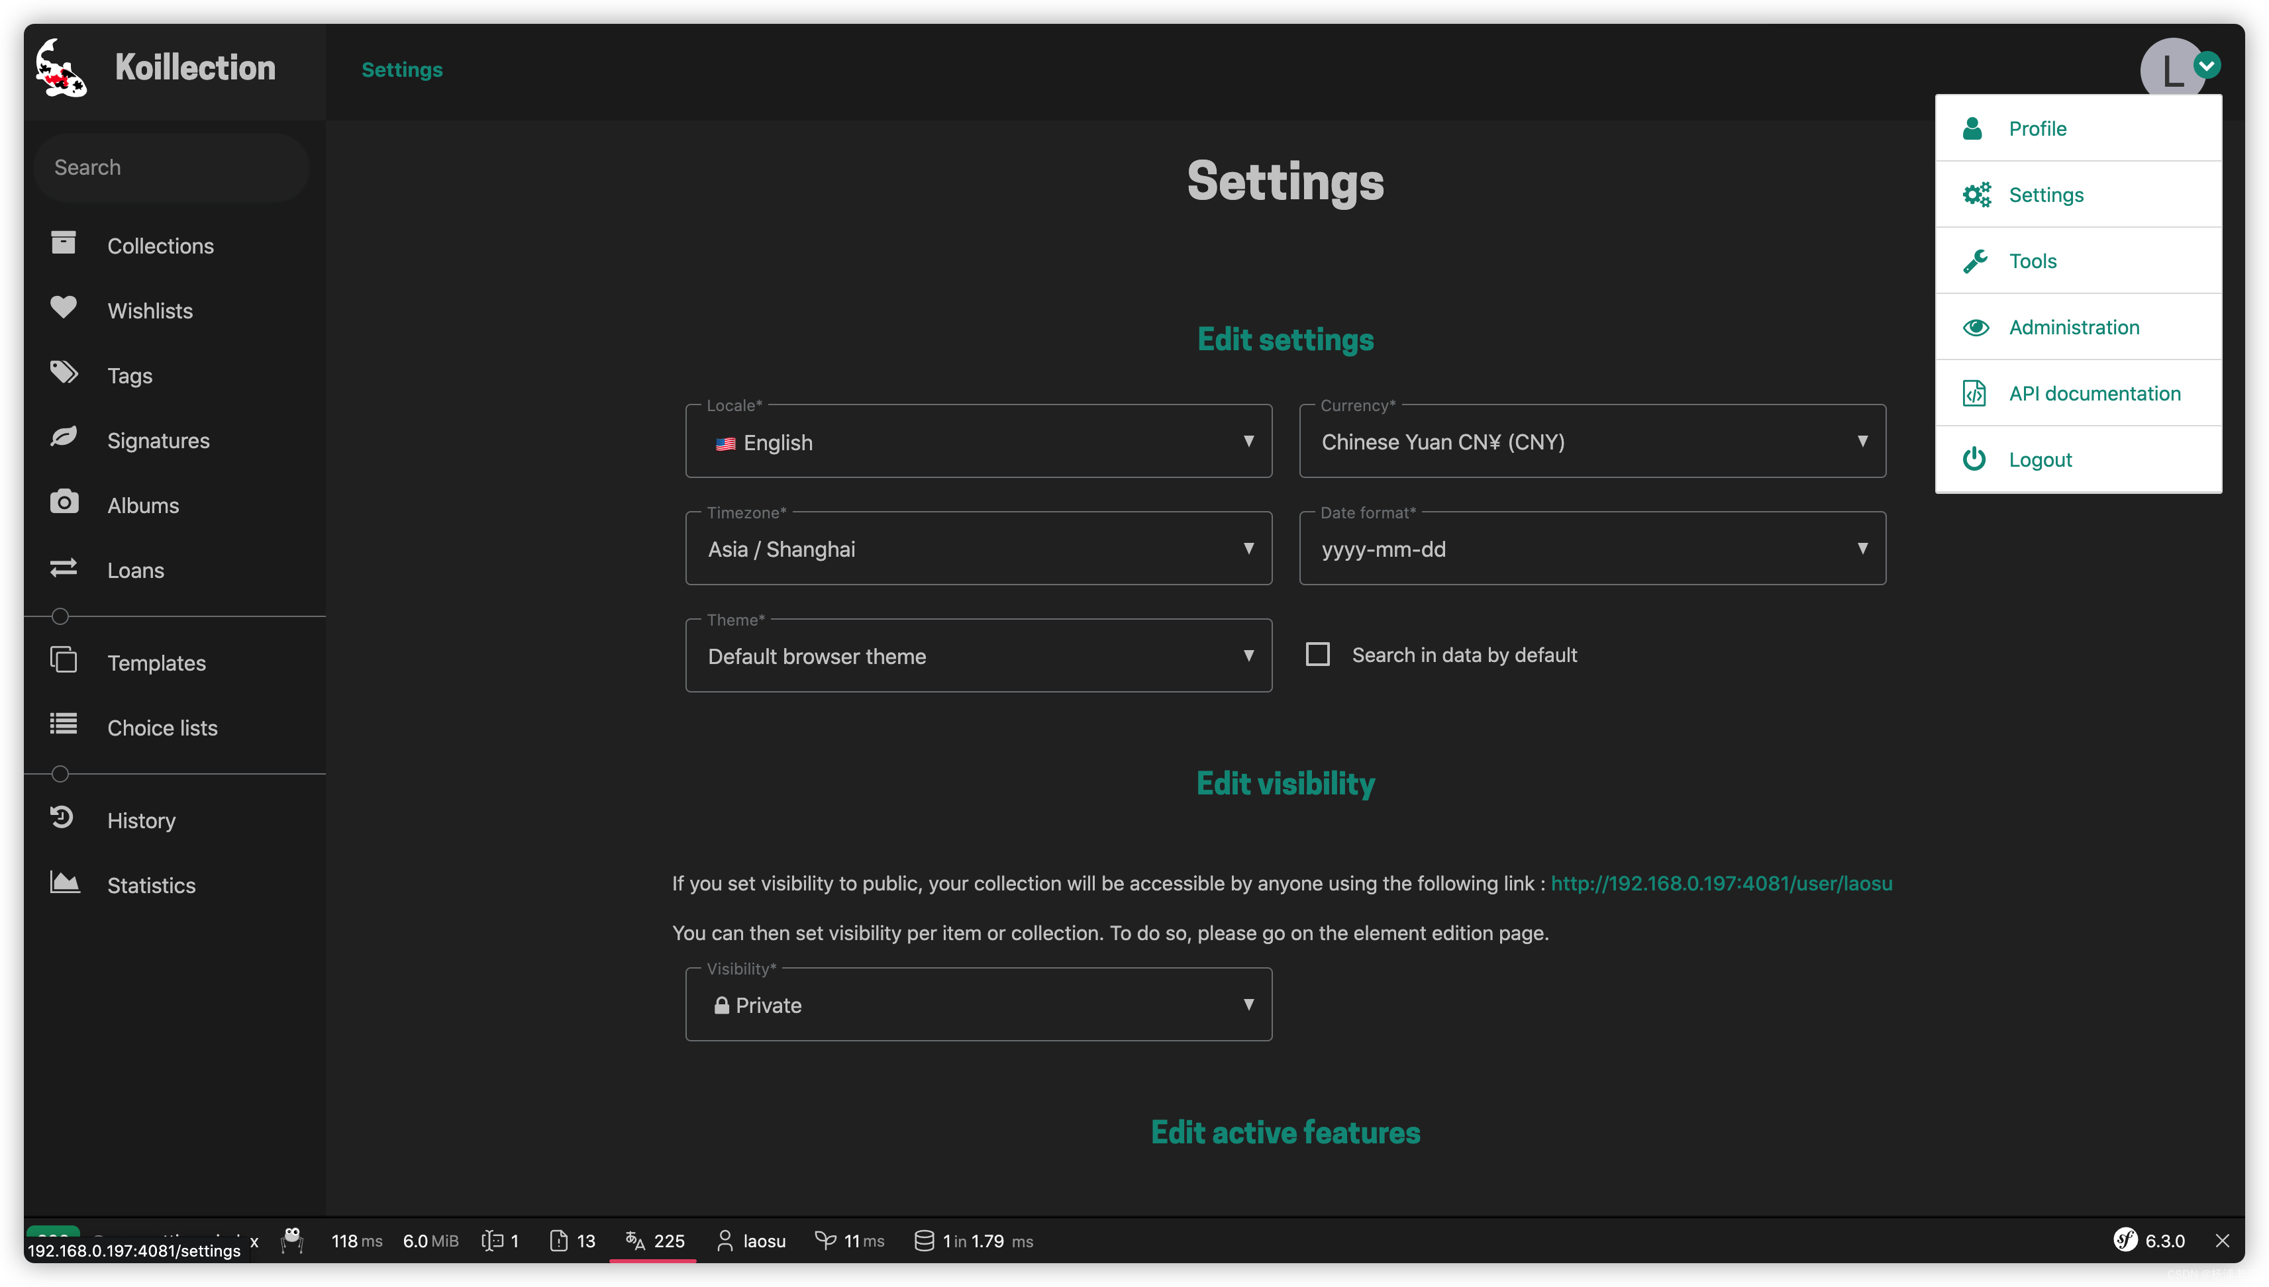
Task: Click the Templates copy icon
Action: coord(64,660)
